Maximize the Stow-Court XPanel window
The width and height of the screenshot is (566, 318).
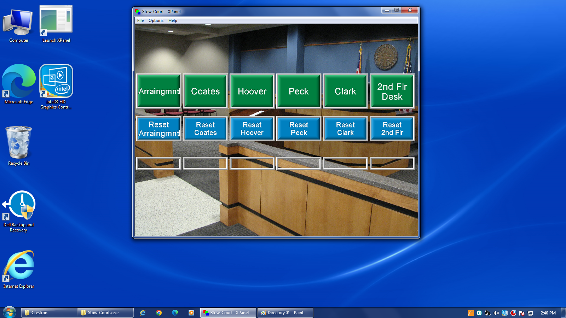point(397,10)
